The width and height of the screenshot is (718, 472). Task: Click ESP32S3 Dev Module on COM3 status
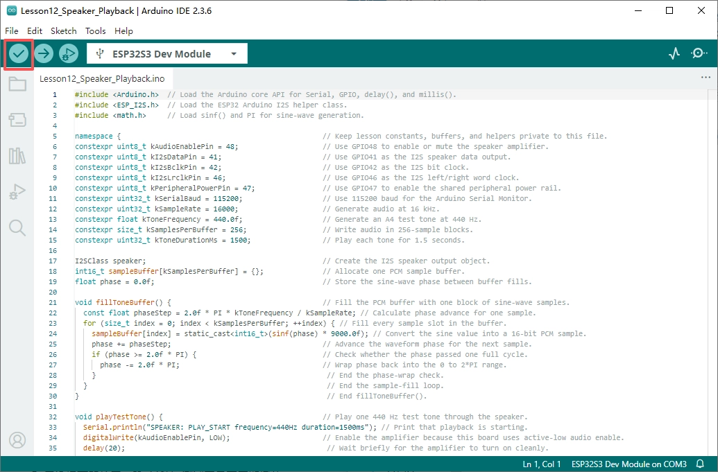(629, 464)
